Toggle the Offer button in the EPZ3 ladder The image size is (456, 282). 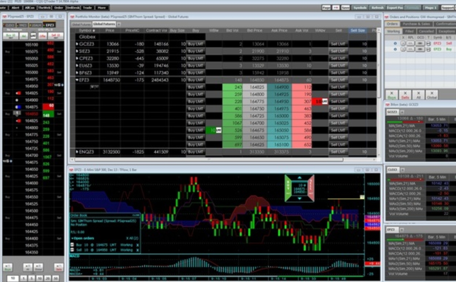click(43, 36)
